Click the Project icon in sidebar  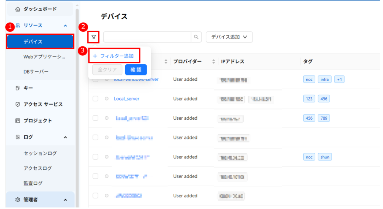[x=18, y=121]
